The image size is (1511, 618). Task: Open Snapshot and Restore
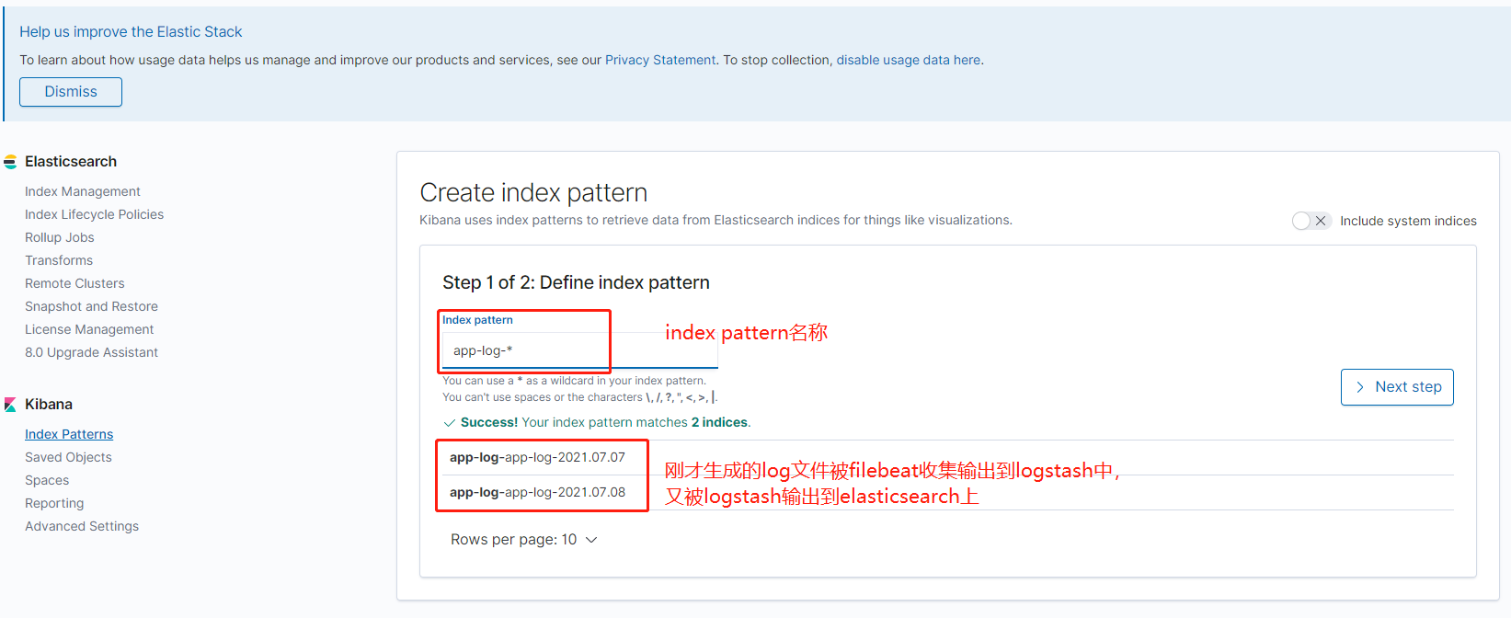[x=91, y=306]
